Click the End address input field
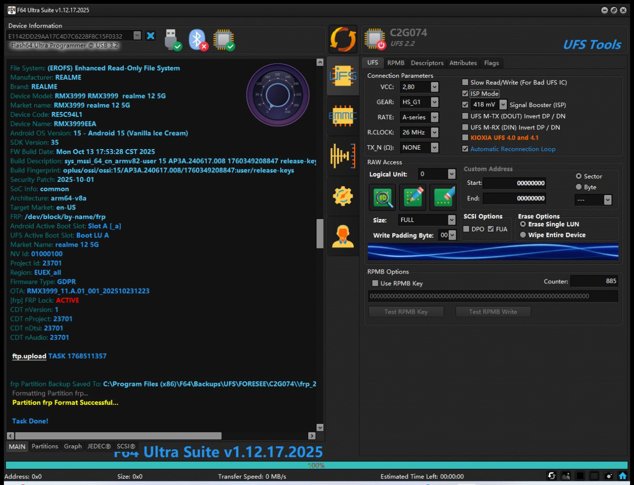This screenshot has height=485, width=634. pyautogui.click(x=515, y=198)
